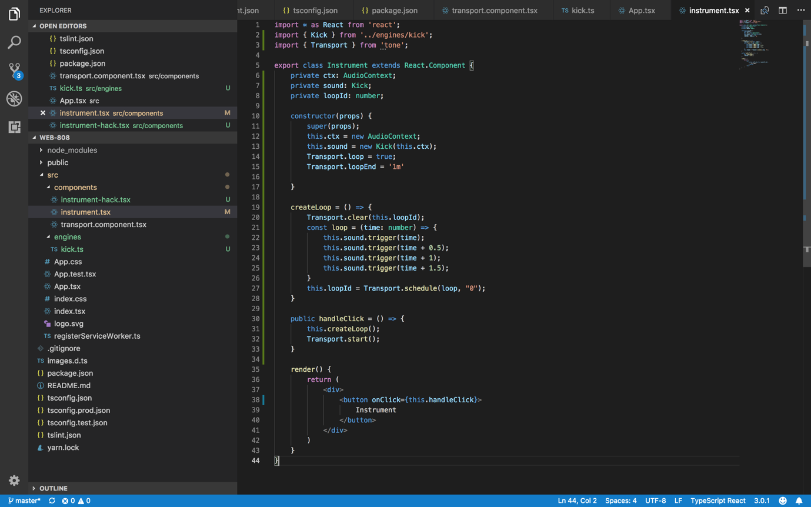Open the Debug view icon

14,99
